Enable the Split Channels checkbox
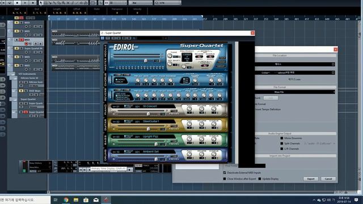363x204 pixels. 282,143
